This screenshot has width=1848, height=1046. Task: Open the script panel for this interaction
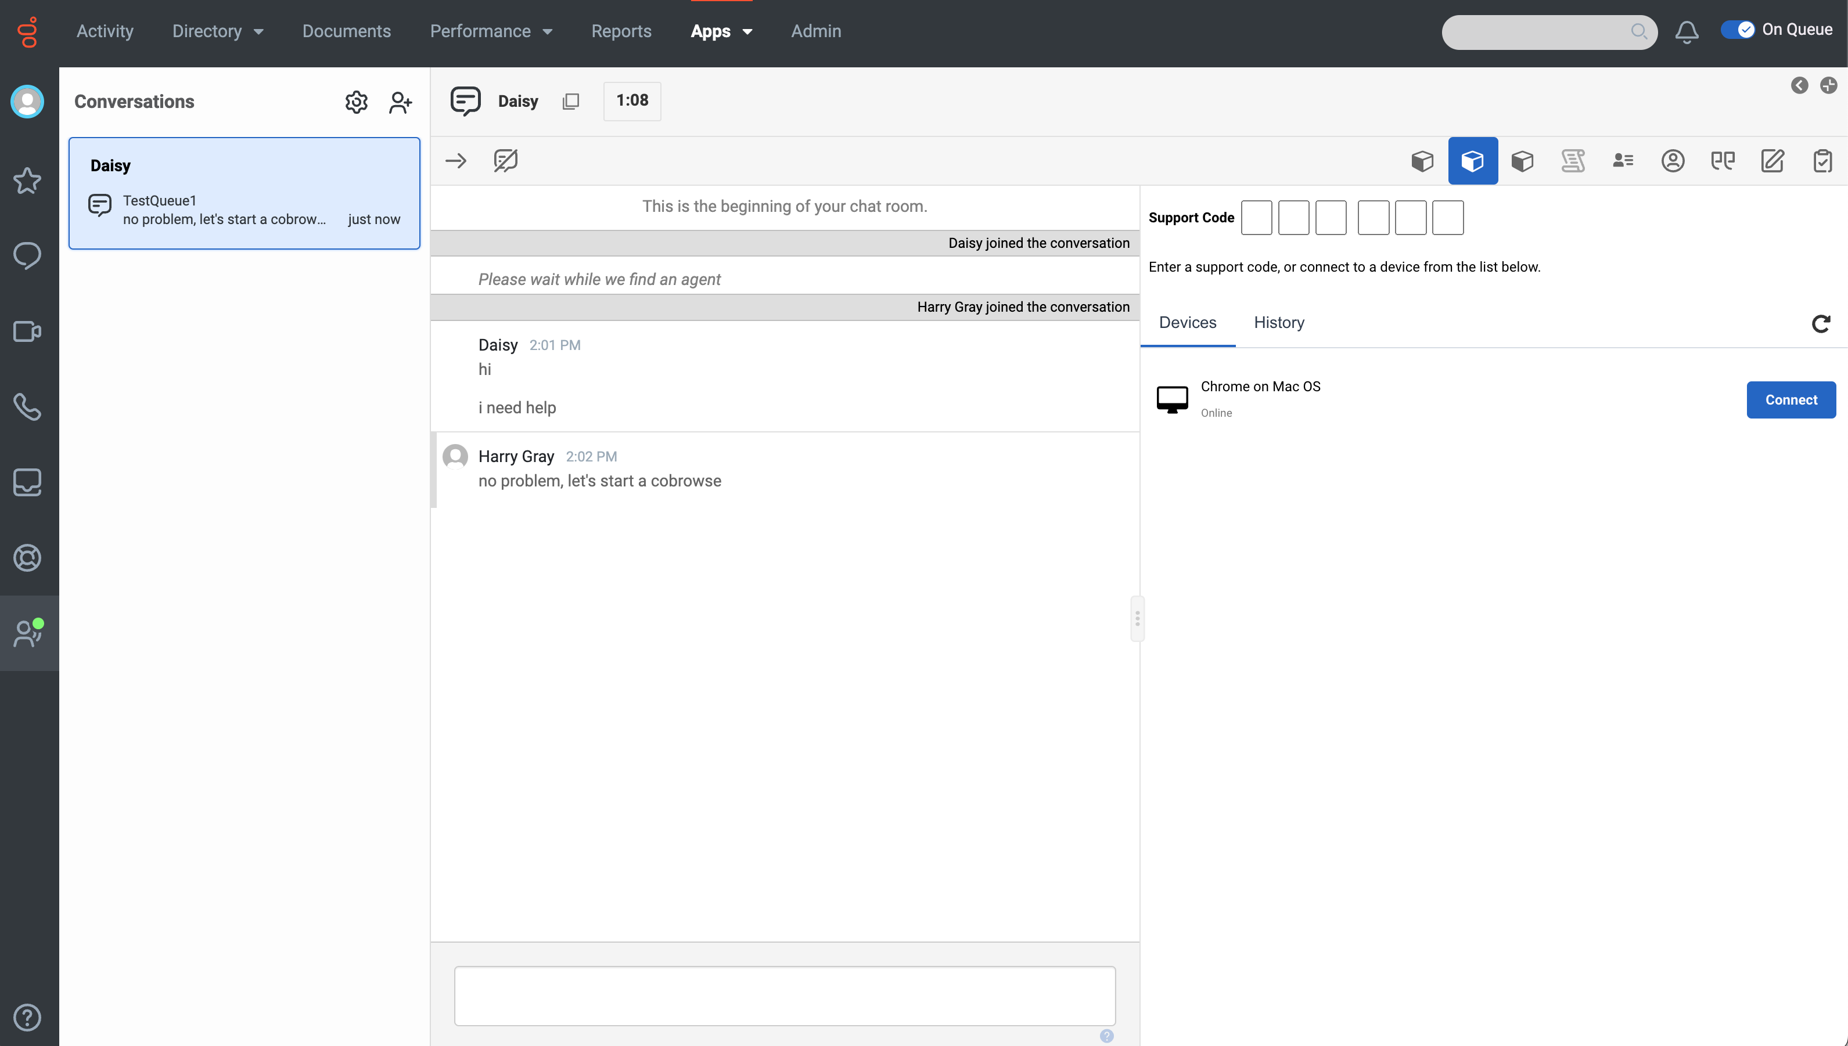pos(1573,160)
